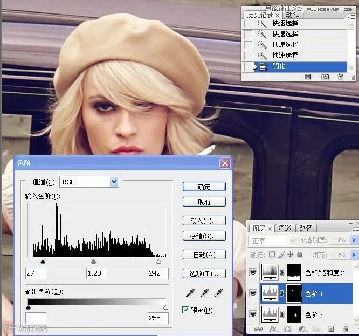Toggle visibility of 色阶 4 layer
Viewport: 359px width, 336px height.
click(x=253, y=293)
